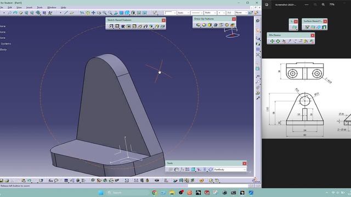Toggle Hide/Show on the view toolbar
Viewport: 351px width, 197px height.
click(139, 13)
